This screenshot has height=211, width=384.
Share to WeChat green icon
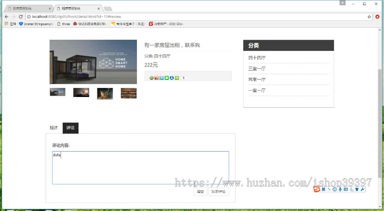coord(167,78)
